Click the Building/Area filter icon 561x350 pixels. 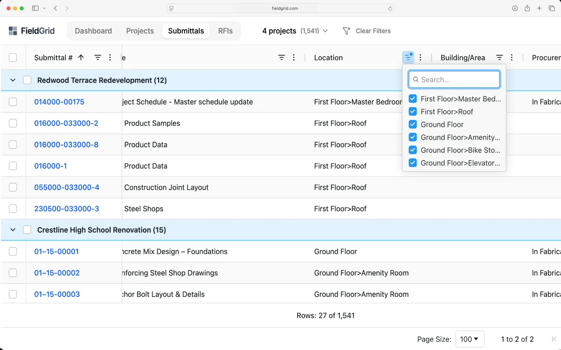click(500, 58)
